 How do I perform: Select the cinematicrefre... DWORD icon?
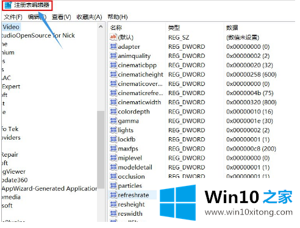click(x=113, y=93)
